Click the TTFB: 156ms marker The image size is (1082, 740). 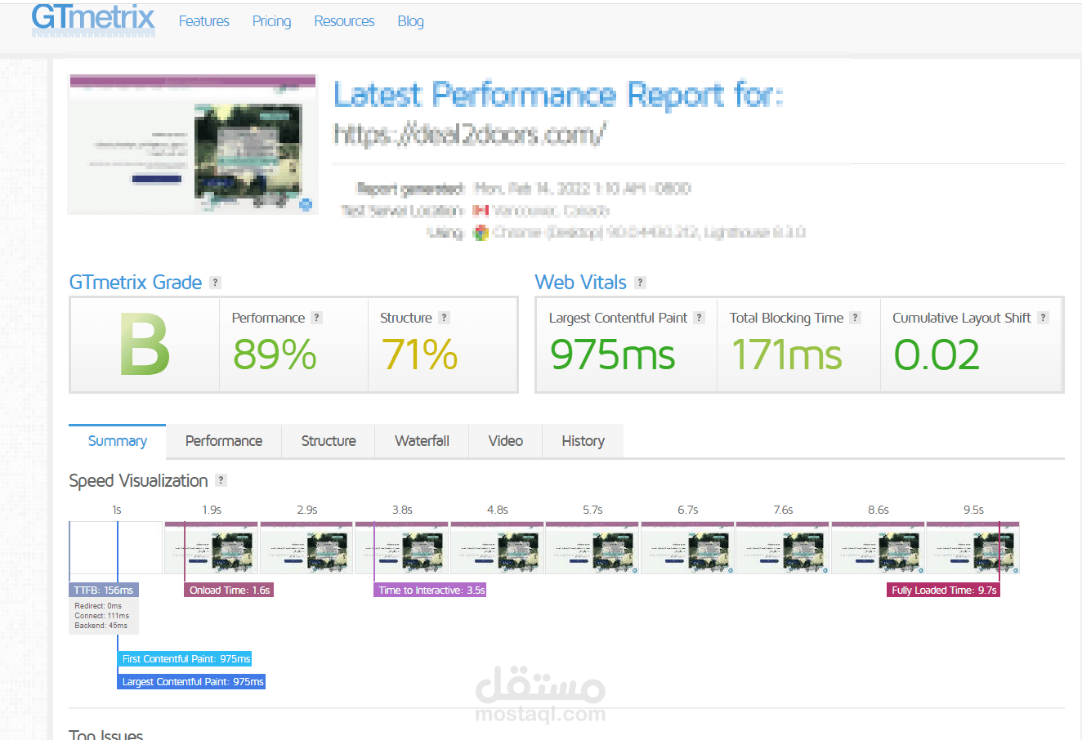tap(104, 590)
